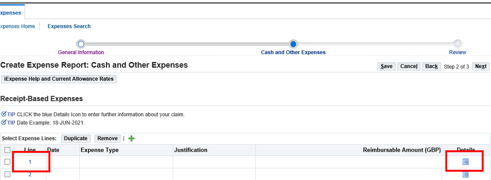Select the checkbox for expense line 1

[x=7, y=162]
